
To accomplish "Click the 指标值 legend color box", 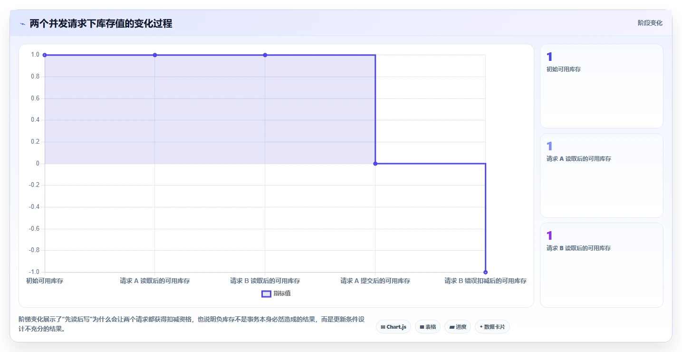I will [266, 293].
